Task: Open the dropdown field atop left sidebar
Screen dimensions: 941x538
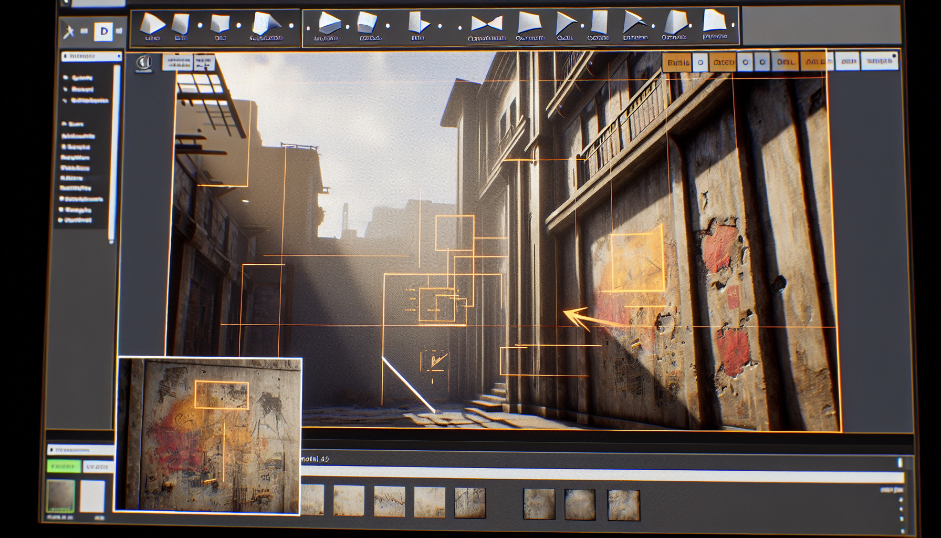Action: (x=91, y=56)
